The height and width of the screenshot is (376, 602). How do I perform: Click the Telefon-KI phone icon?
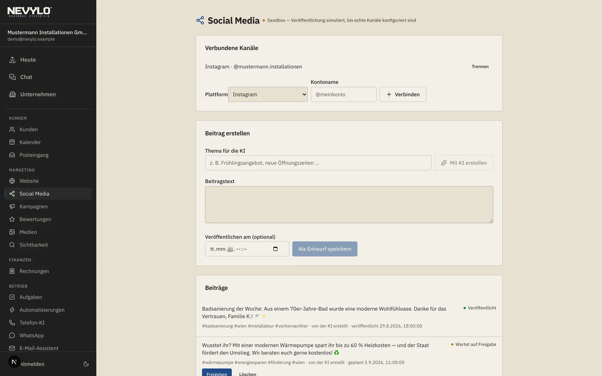(12, 323)
